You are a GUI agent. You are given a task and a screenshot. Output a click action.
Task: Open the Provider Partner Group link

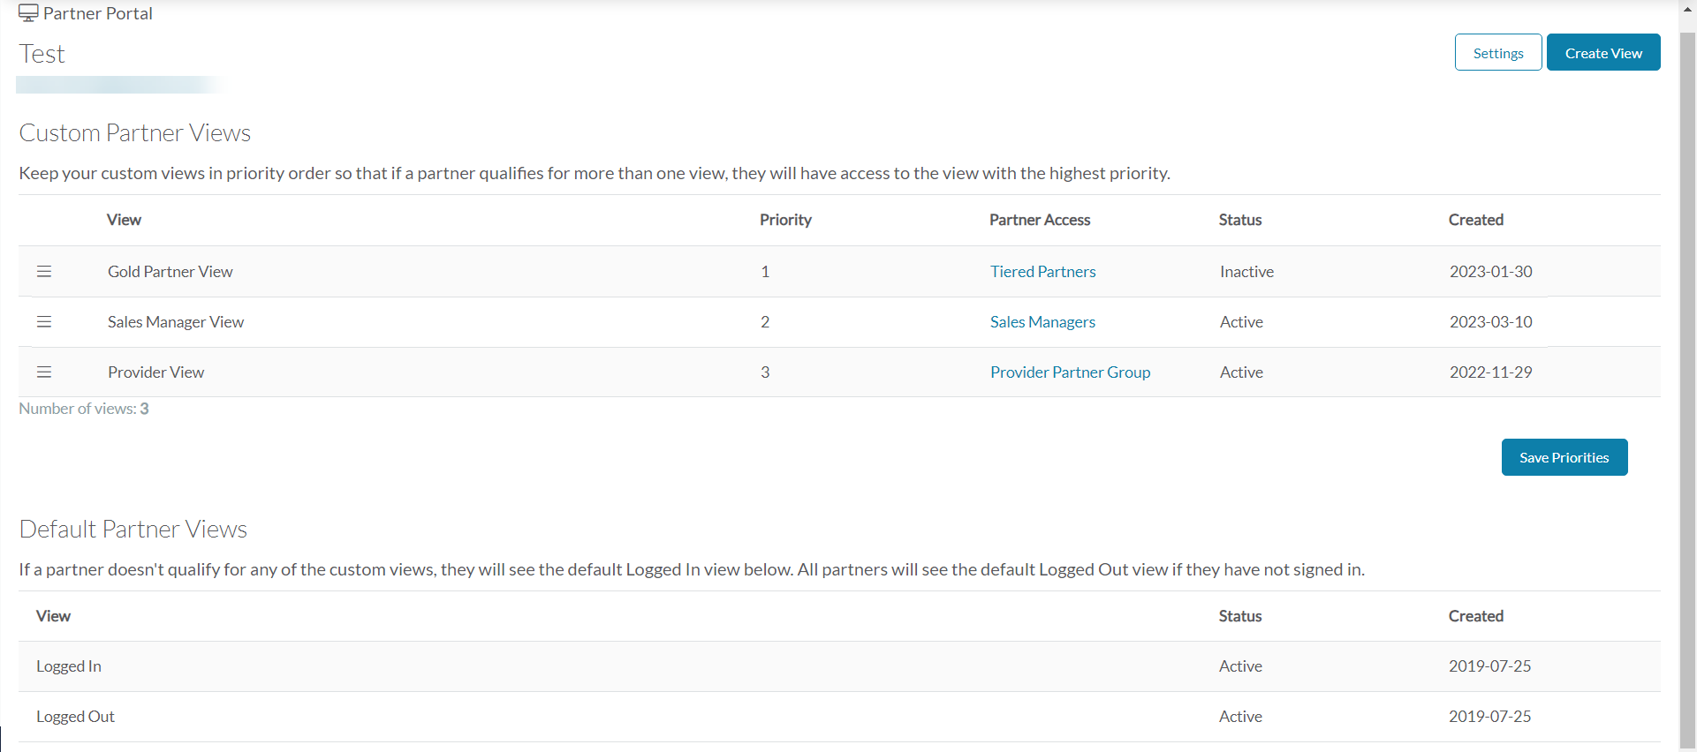click(1070, 372)
